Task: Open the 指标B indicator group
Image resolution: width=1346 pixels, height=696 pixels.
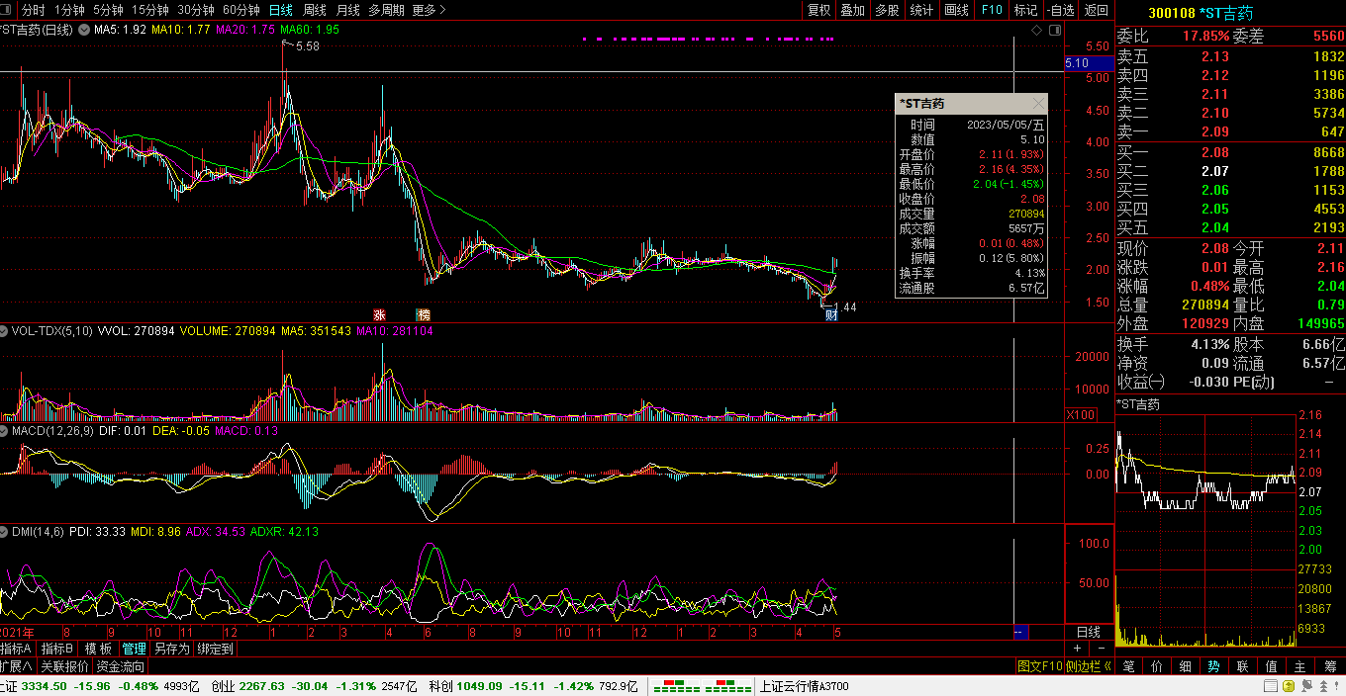Action: (57, 649)
